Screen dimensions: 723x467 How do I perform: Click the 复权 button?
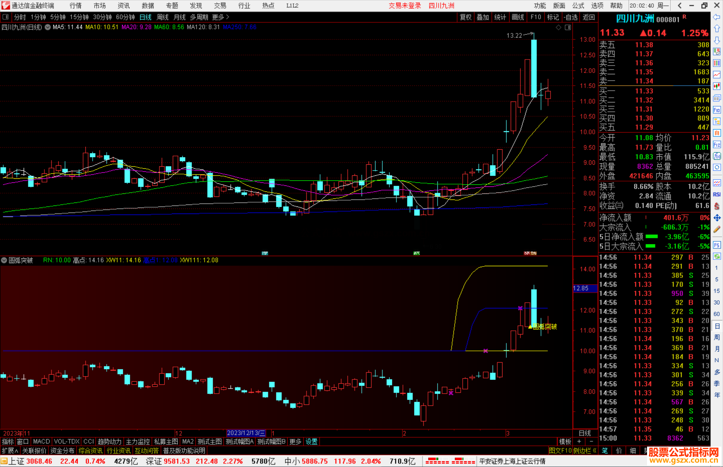(465, 17)
